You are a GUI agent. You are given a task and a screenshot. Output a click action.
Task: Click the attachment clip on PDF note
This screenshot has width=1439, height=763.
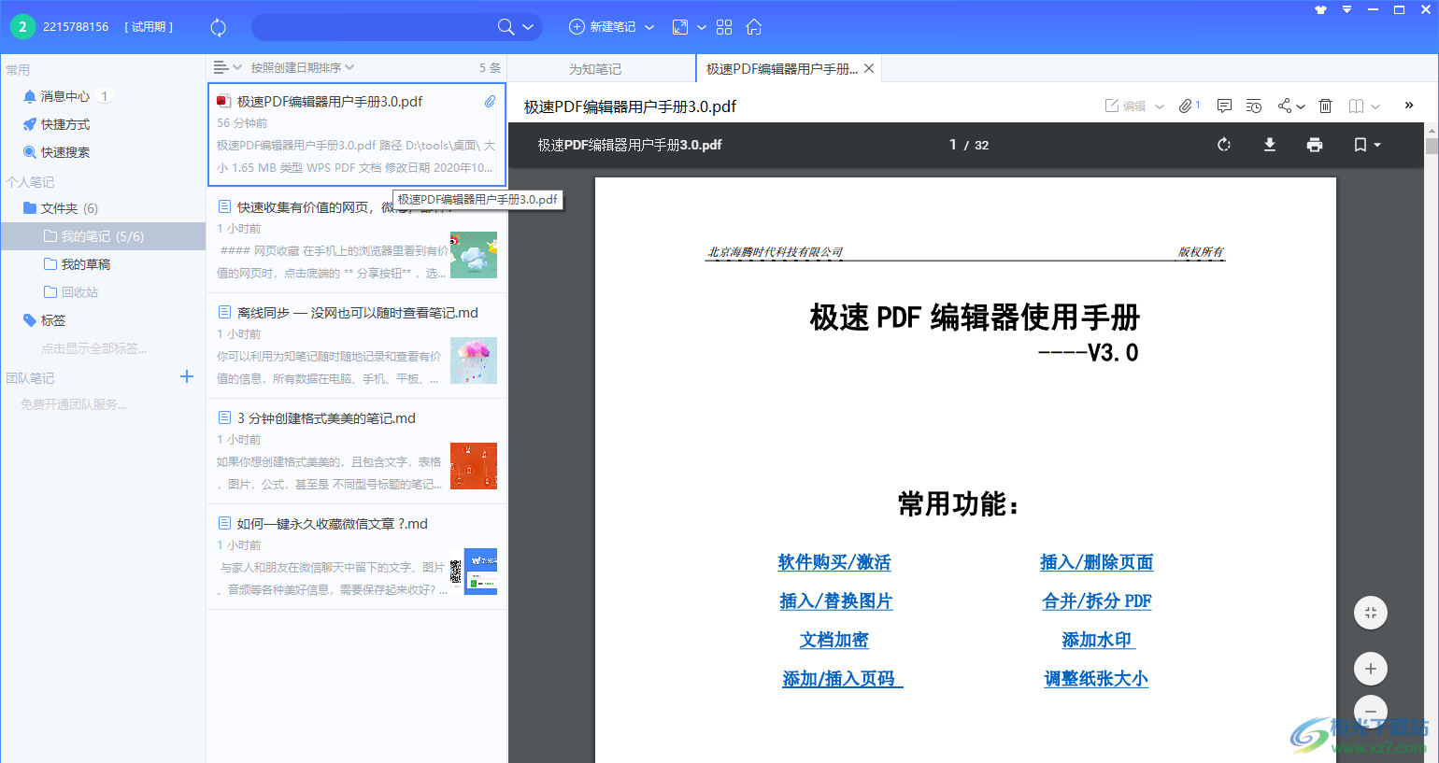pyautogui.click(x=490, y=102)
